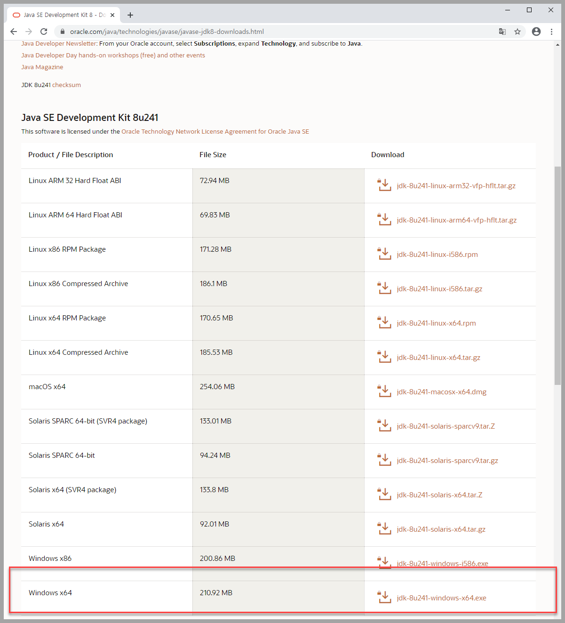Open the translate page icon
The image size is (565, 623).
(502, 32)
